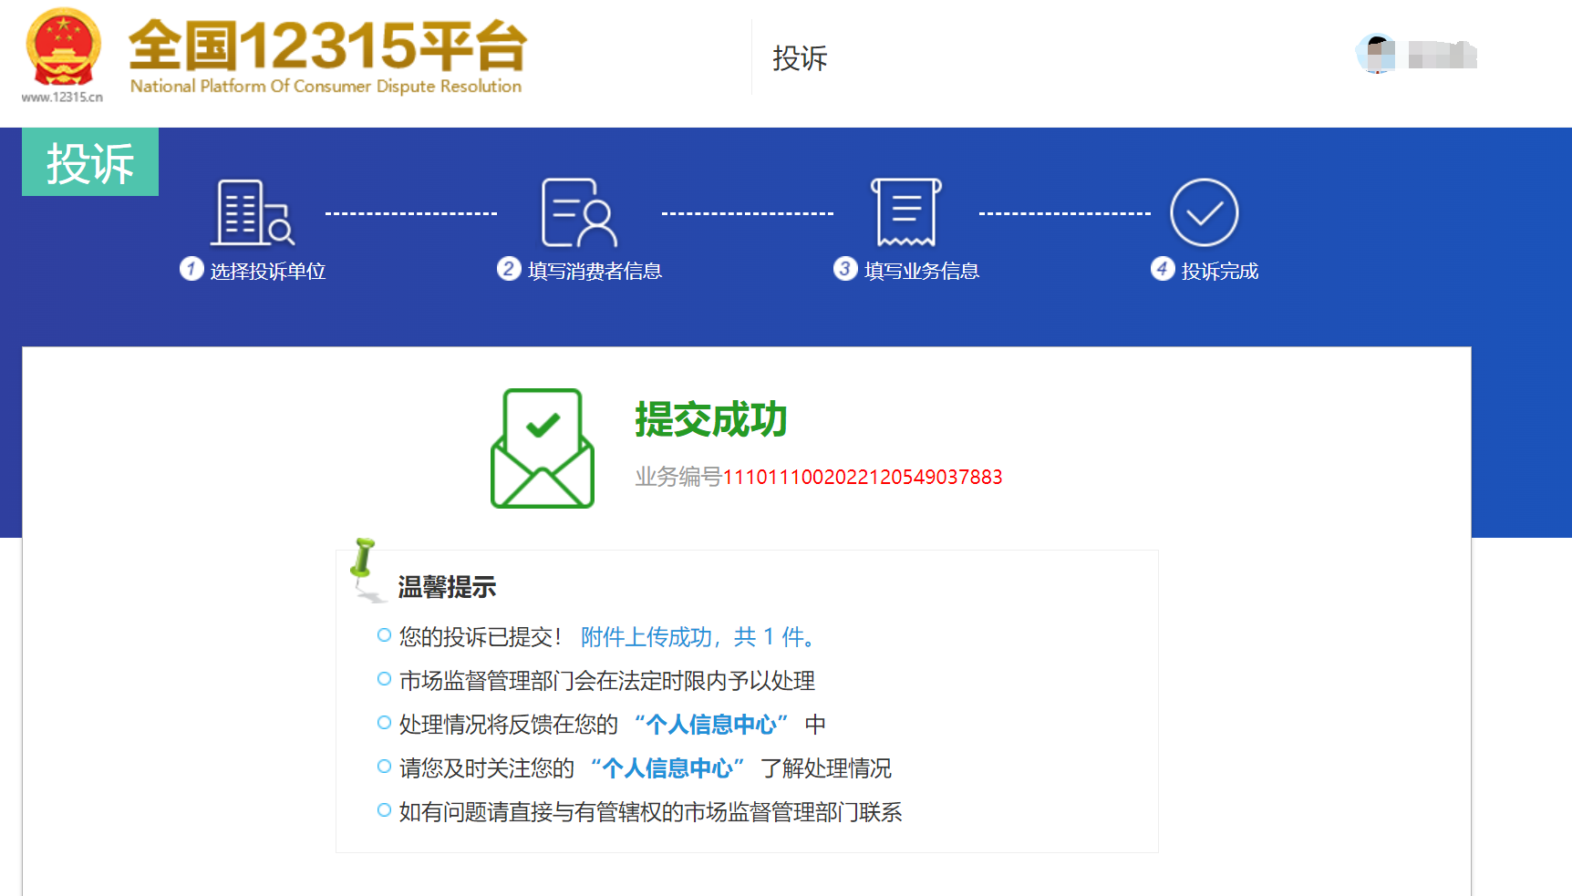Viewport: 1572px width, 896px height.
Task: Select the 填写业务信息 step label
Action: point(922,271)
